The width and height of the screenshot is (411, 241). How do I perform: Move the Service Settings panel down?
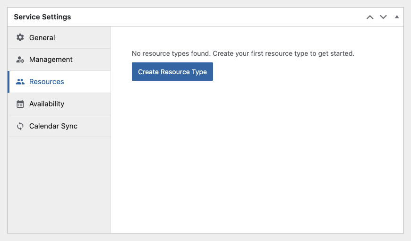[383, 17]
